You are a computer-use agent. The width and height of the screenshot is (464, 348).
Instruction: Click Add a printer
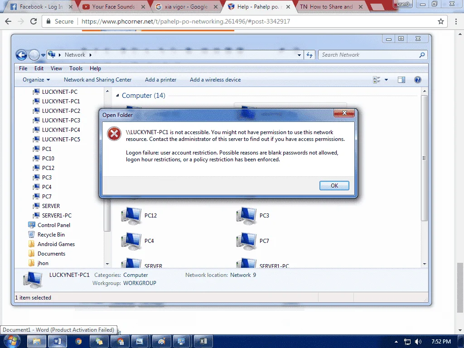161,80
